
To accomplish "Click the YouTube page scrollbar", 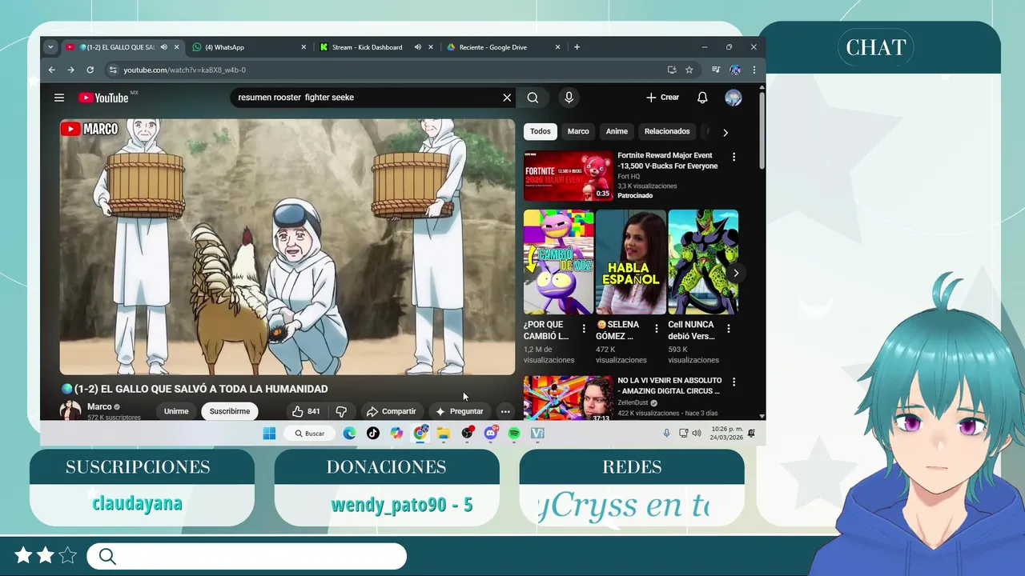I will tap(762, 132).
